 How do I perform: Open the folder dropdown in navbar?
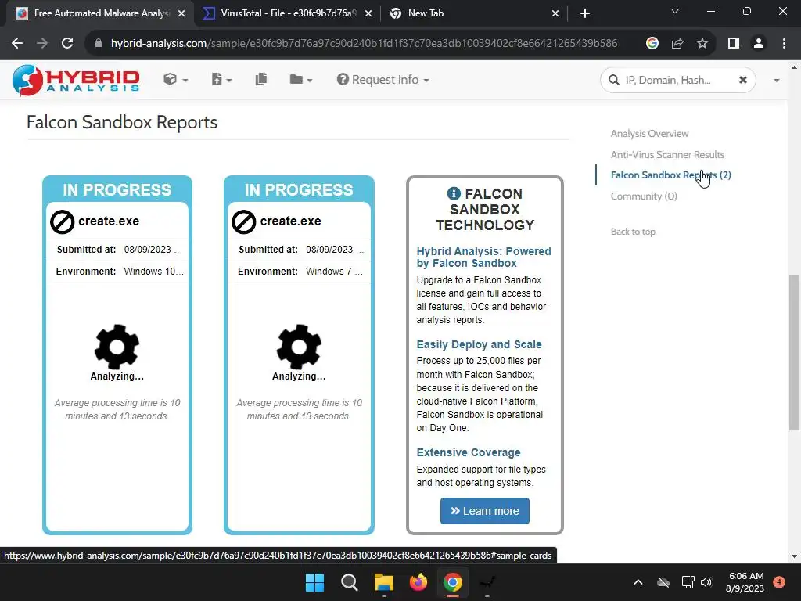tap(300, 80)
